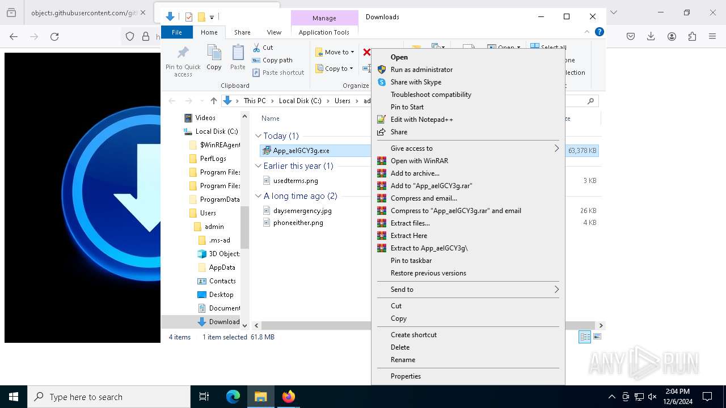Collapse the Earlier this year group
Viewport: 726px width, 408px height.
coord(259,166)
